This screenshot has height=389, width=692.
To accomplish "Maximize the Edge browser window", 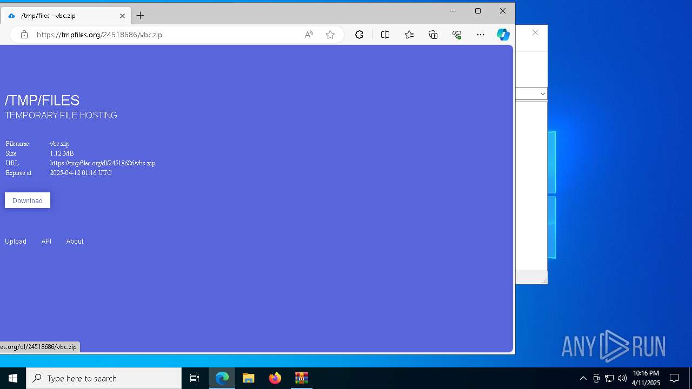I will click(478, 11).
